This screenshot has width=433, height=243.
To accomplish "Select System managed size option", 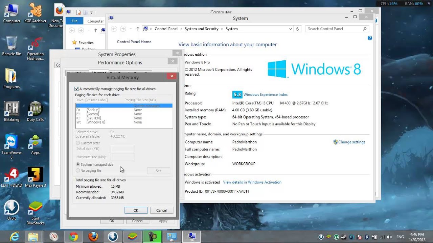I will (78, 165).
